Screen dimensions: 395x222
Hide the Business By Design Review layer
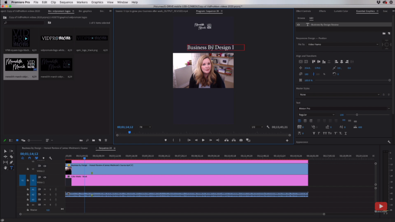tap(299, 25)
